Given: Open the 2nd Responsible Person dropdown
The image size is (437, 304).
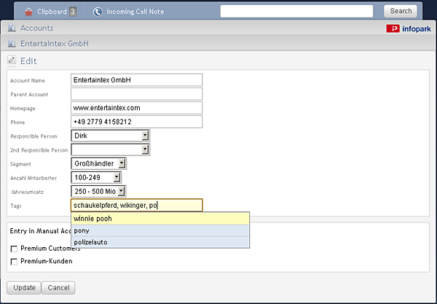Looking at the screenshot, I should coord(111,149).
